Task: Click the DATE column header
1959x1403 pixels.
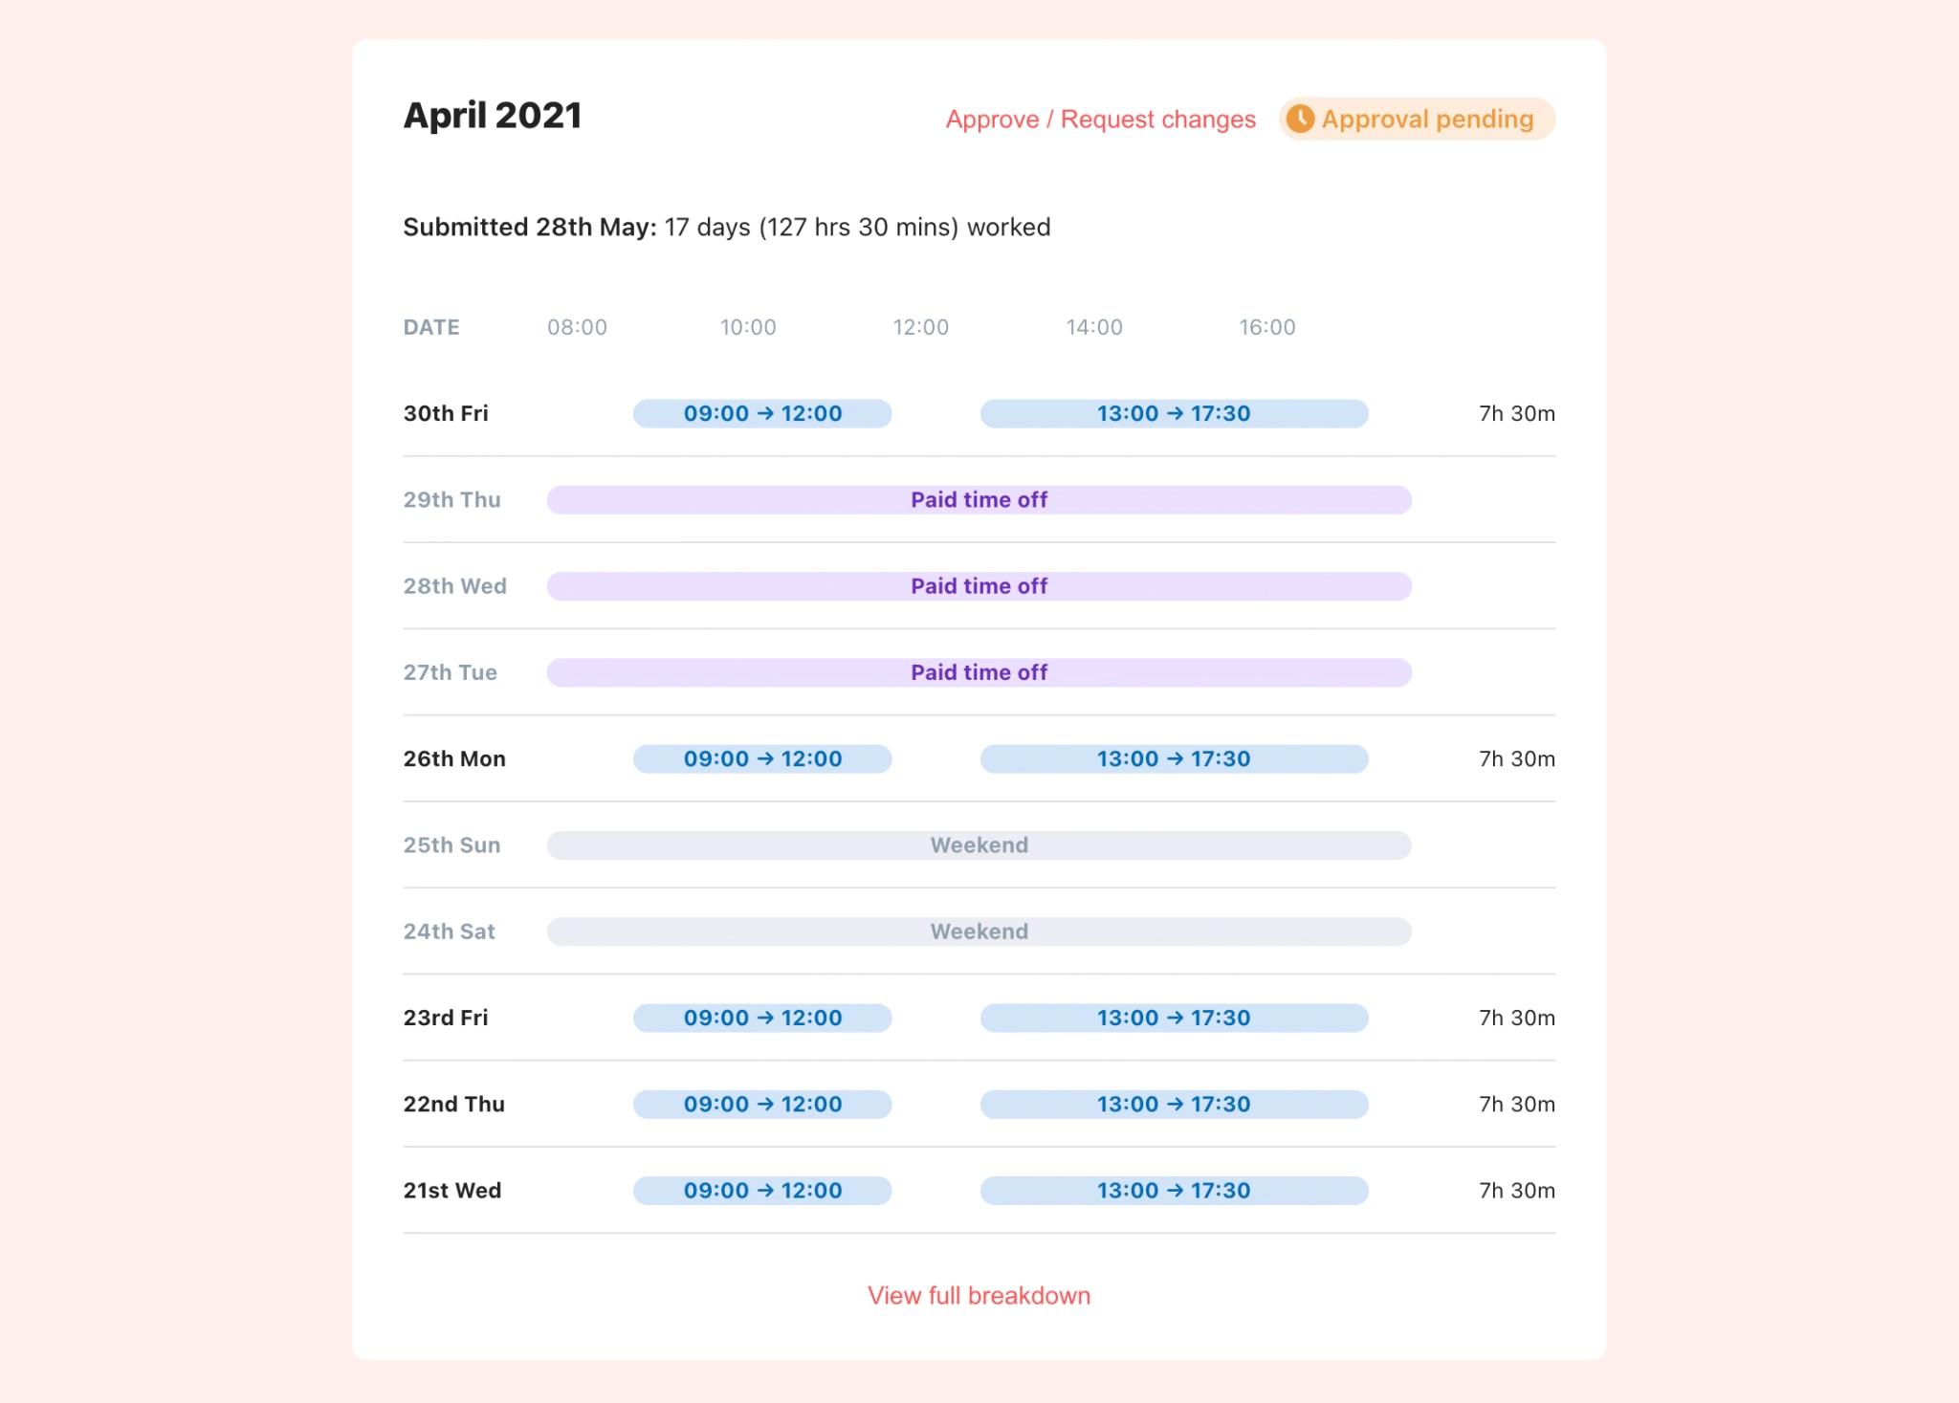Action: click(x=431, y=327)
